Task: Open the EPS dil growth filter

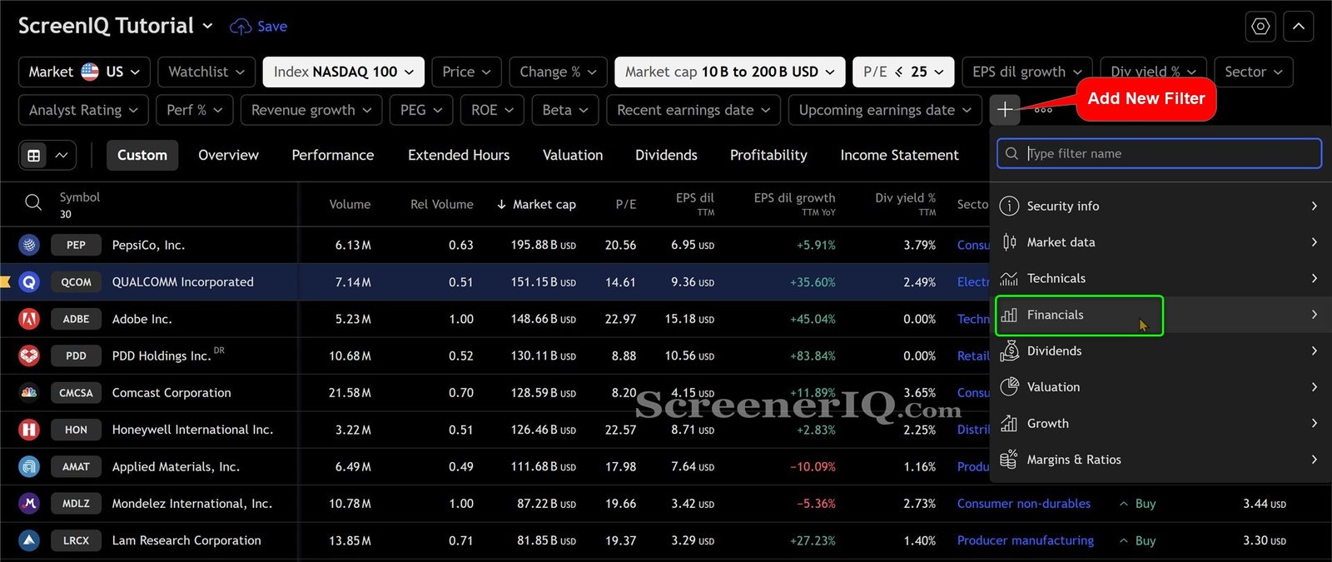Action: (x=1027, y=72)
